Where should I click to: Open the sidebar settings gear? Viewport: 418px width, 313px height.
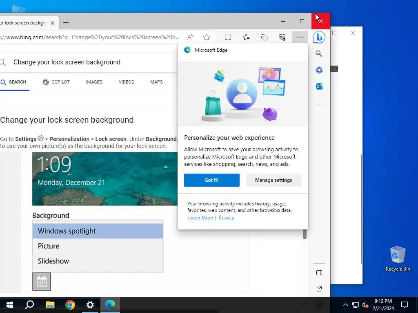coord(319,305)
